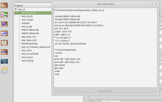Click the 'run' command line
162x102 pixels.
(56, 56)
